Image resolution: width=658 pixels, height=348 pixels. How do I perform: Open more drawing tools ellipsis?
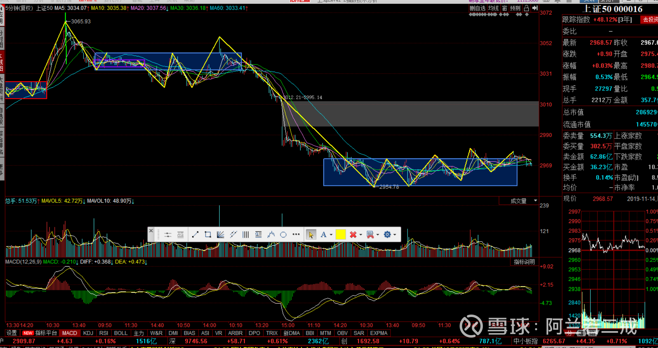point(296,234)
